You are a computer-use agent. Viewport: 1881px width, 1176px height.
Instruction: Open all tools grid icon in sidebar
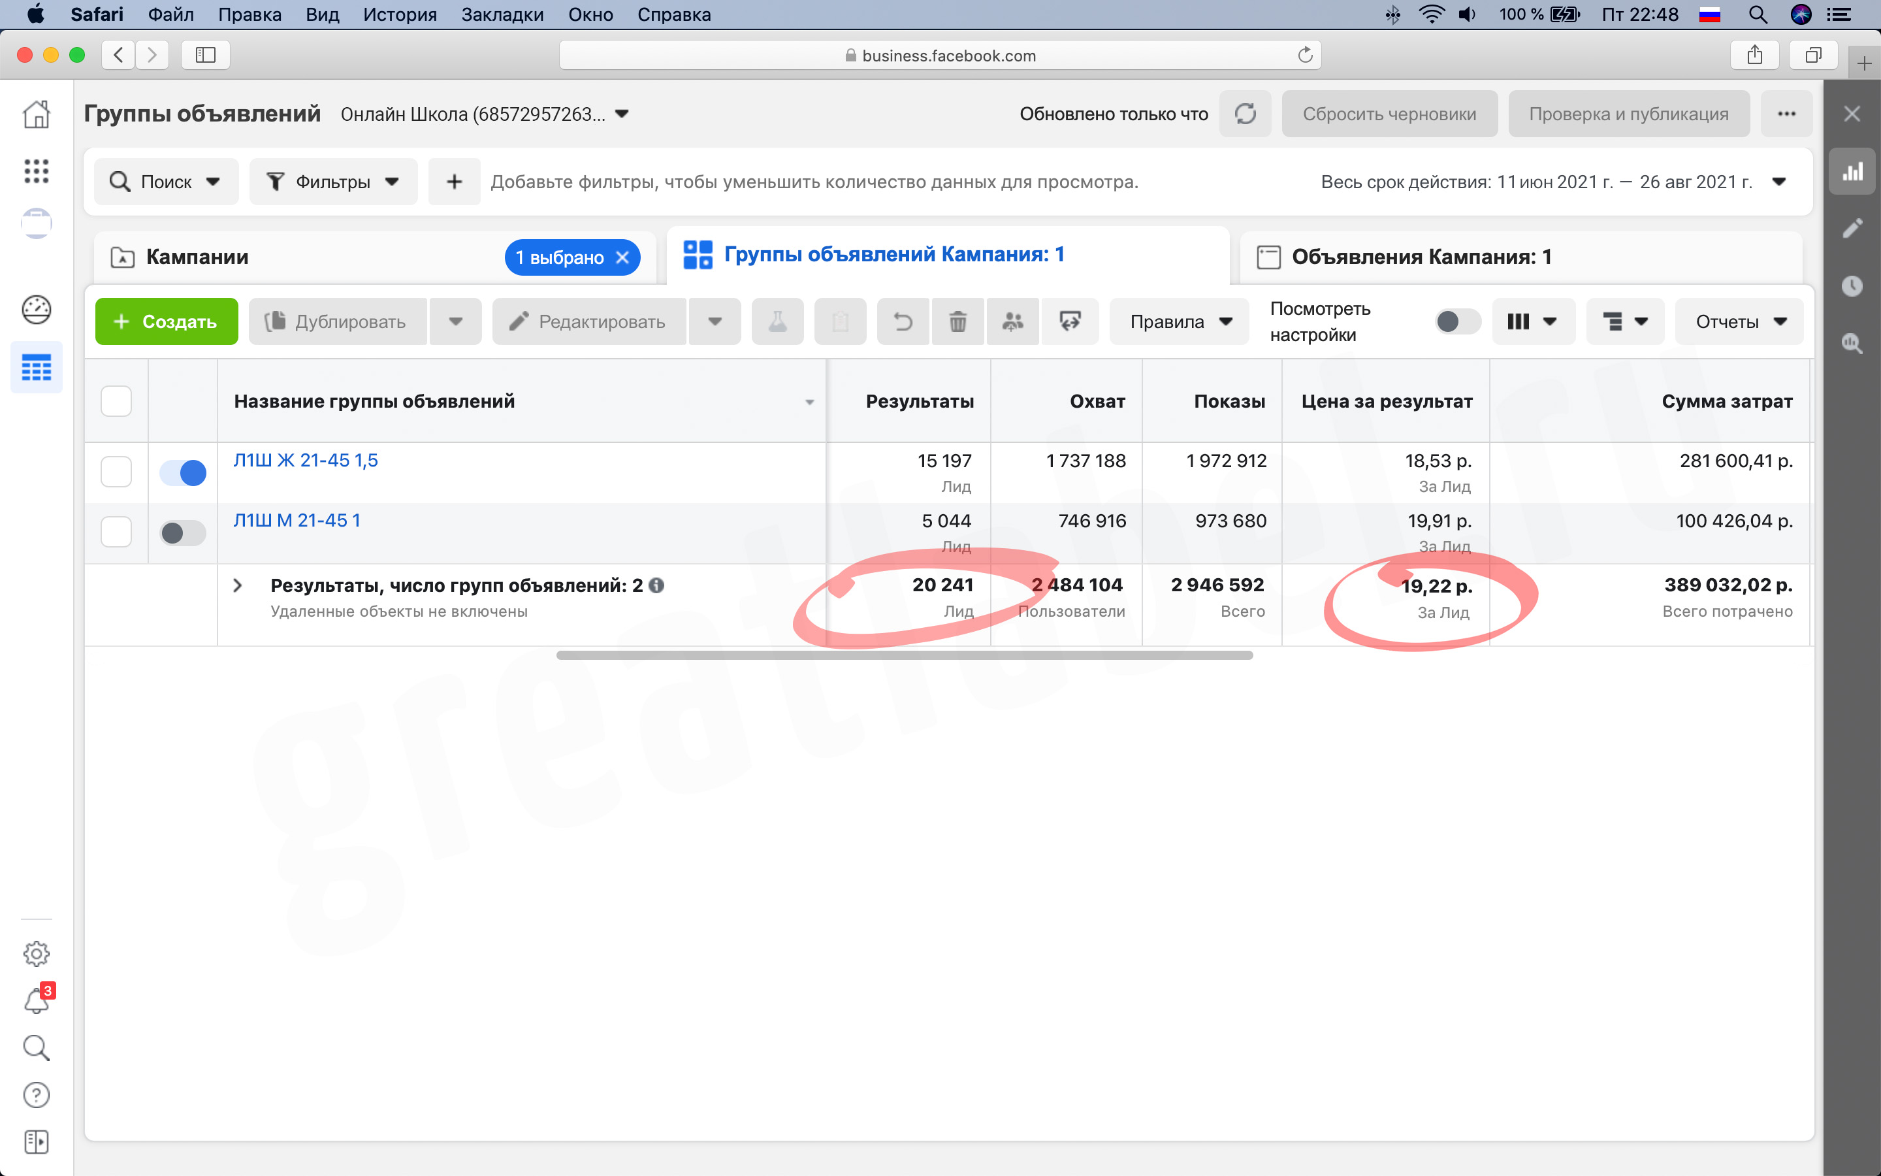click(x=37, y=171)
